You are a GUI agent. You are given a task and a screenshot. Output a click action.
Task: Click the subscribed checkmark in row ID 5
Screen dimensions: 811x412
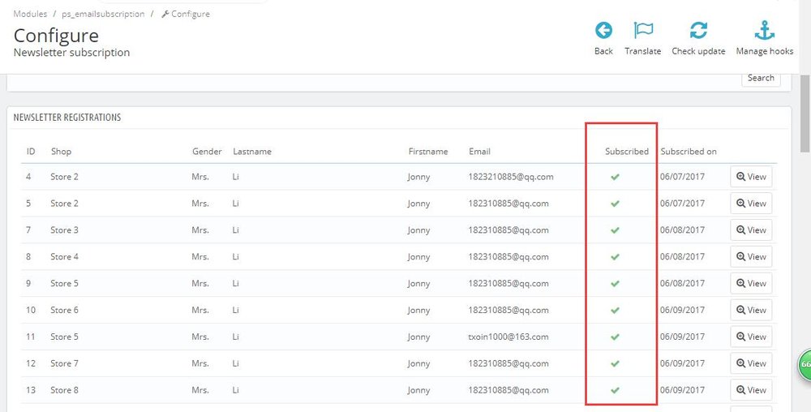(615, 204)
